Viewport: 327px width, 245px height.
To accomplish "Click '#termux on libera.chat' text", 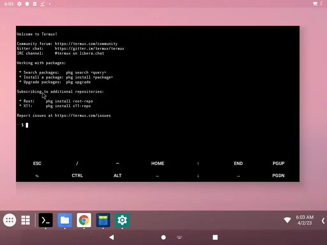I will pyautogui.click(x=80, y=53).
